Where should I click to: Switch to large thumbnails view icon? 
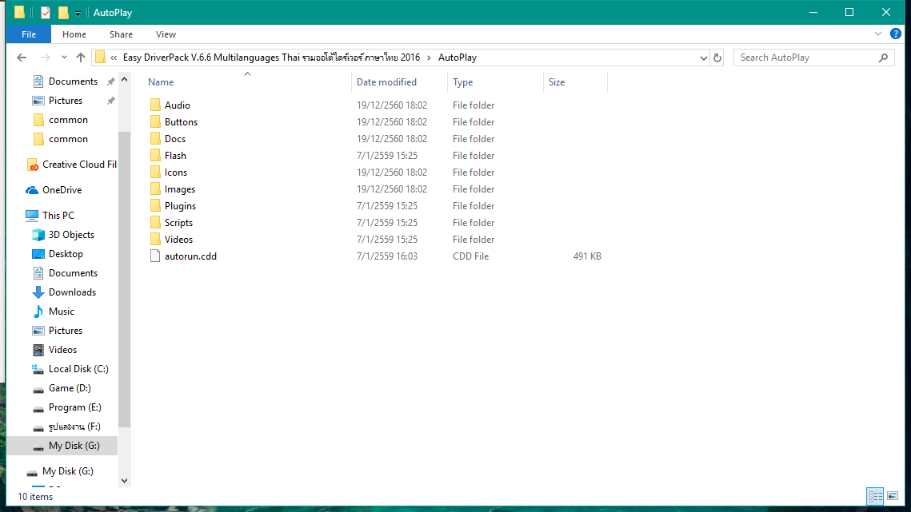(x=893, y=496)
